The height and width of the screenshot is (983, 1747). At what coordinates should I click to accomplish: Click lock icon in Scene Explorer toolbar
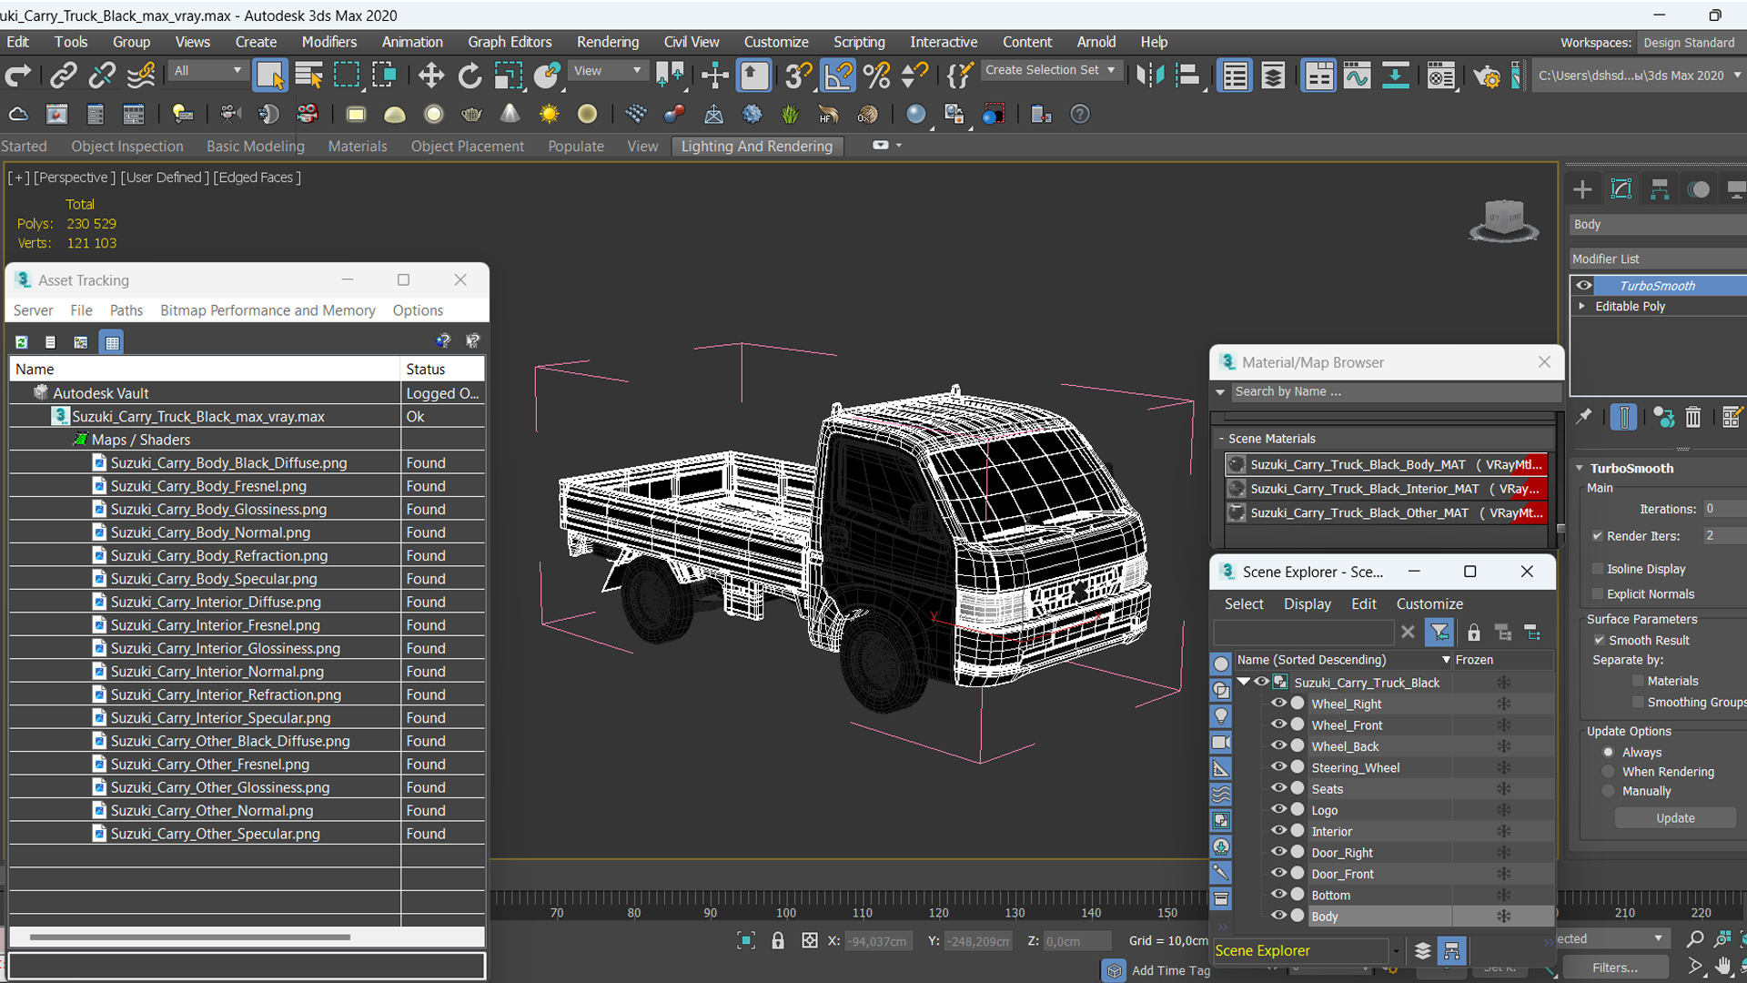(1473, 633)
